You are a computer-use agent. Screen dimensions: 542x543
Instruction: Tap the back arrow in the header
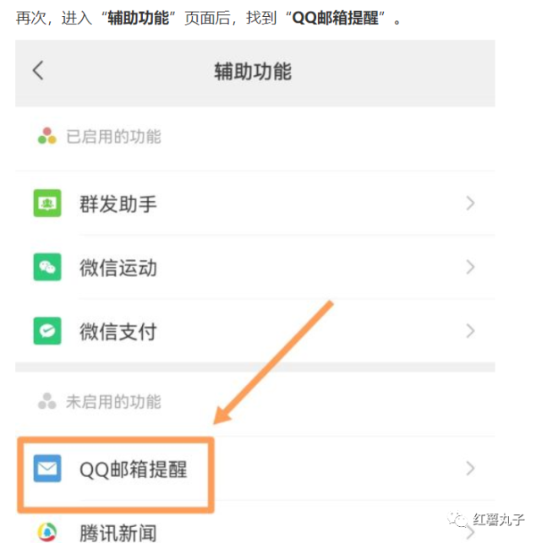[38, 71]
